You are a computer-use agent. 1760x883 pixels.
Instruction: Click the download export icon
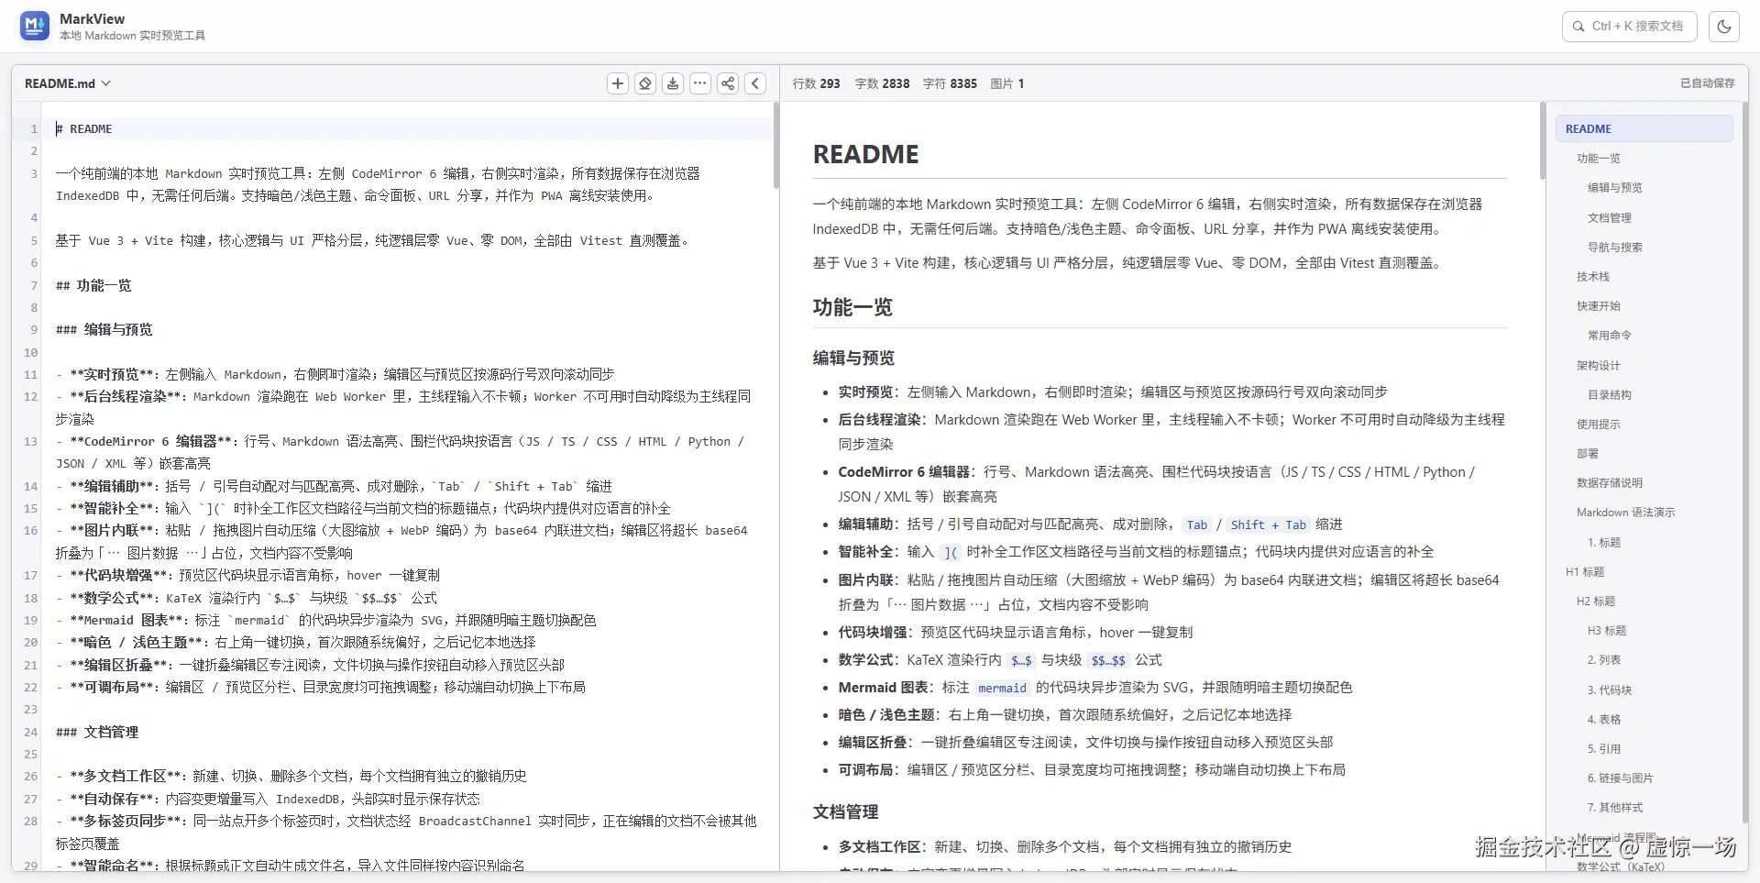[x=673, y=83]
